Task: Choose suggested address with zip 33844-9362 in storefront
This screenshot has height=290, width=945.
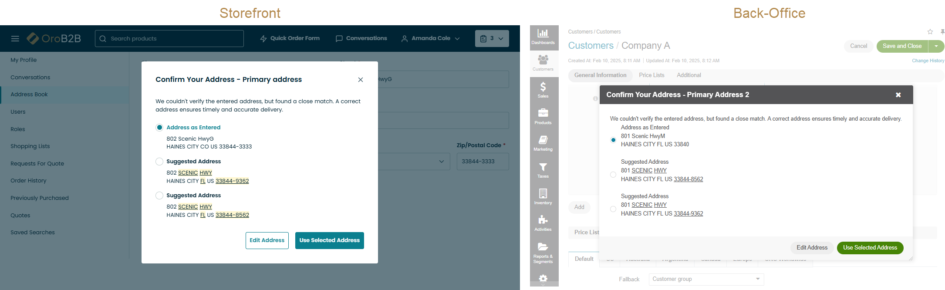Action: coord(159,162)
